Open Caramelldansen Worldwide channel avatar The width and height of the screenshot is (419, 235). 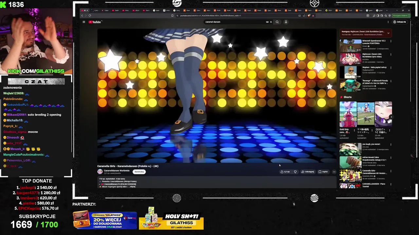pos(100,172)
